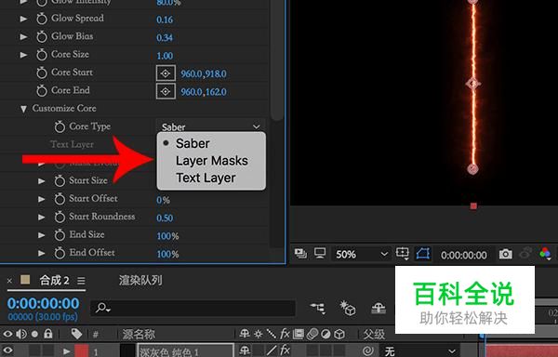The image size is (558, 357).
Task: Click the Always Preview This View icon
Action: point(300,254)
